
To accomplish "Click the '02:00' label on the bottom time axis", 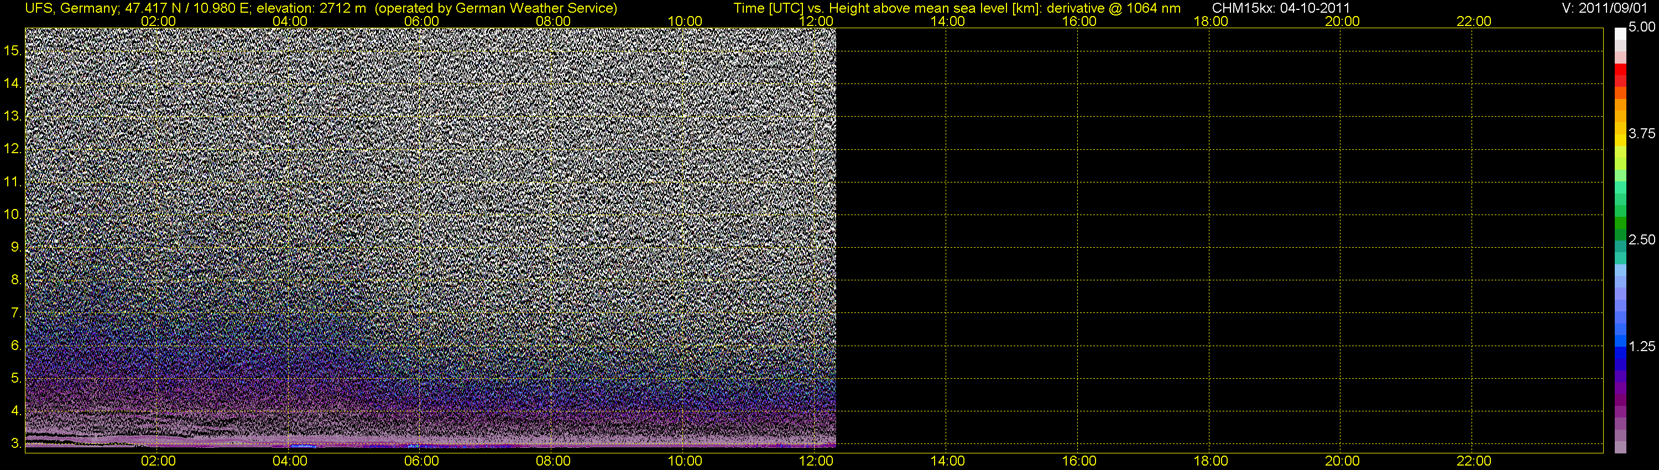I will click(158, 461).
